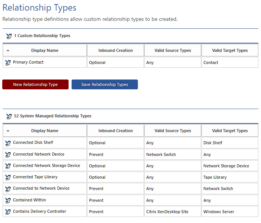Click the Contact target type cell

tap(230, 62)
